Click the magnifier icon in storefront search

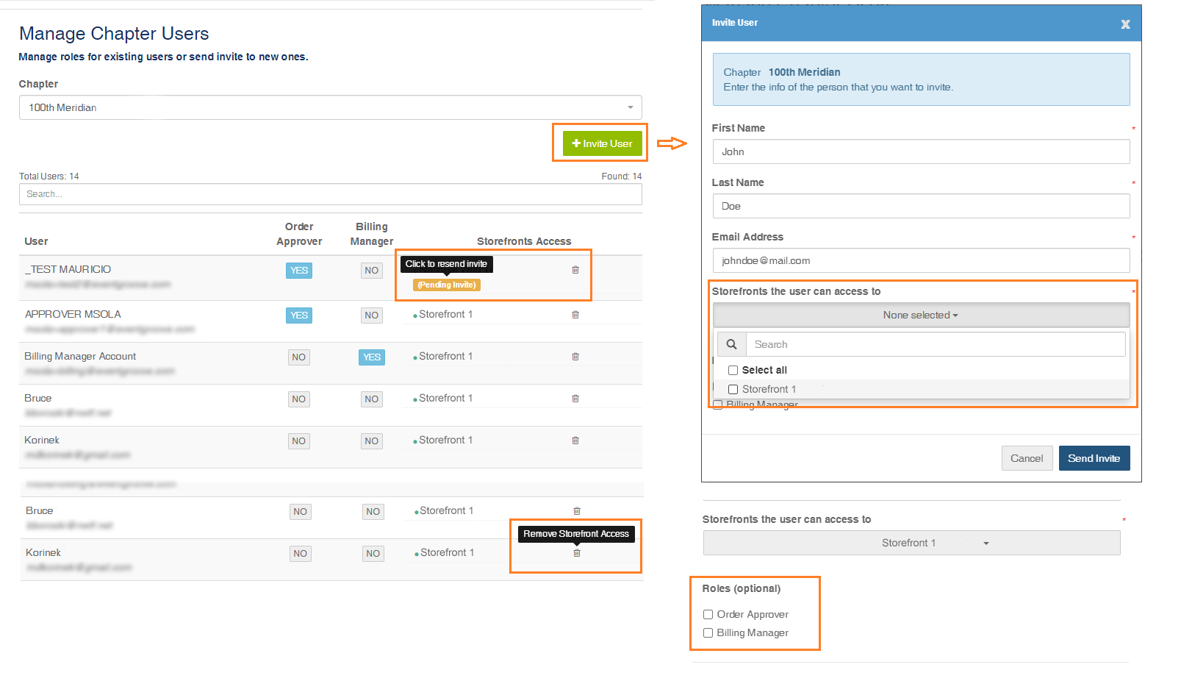pos(731,344)
